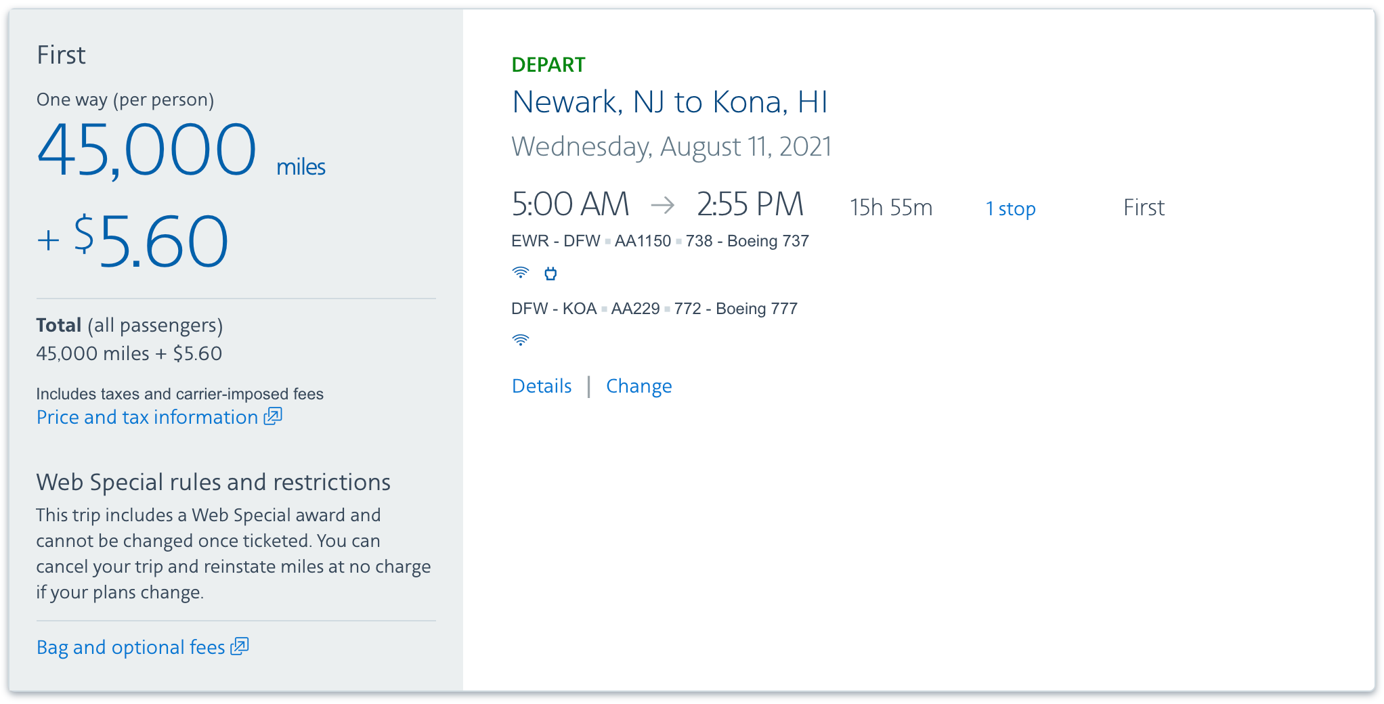The image size is (1384, 704).
Task: Click the arrow between departure and arrival times
Action: (662, 204)
